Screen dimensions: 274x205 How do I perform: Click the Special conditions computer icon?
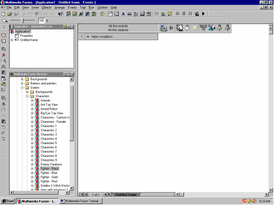coord(164,28)
